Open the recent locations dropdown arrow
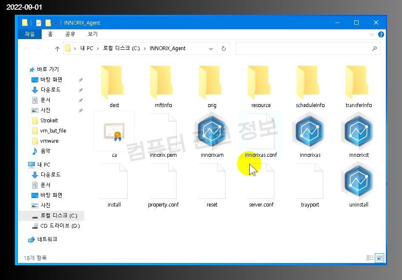The height and width of the screenshot is (280, 402). (48, 48)
